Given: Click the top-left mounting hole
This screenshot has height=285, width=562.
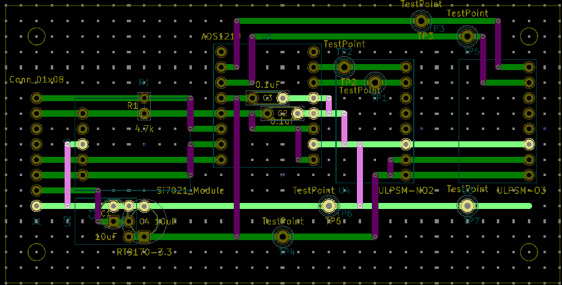Looking at the screenshot, I should [36, 37].
